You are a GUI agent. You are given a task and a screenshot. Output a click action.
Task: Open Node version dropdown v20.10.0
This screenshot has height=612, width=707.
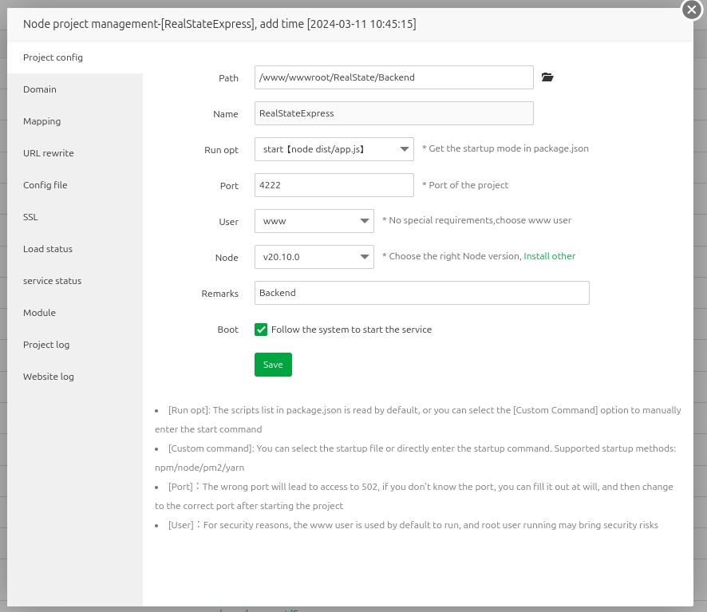[314, 257]
